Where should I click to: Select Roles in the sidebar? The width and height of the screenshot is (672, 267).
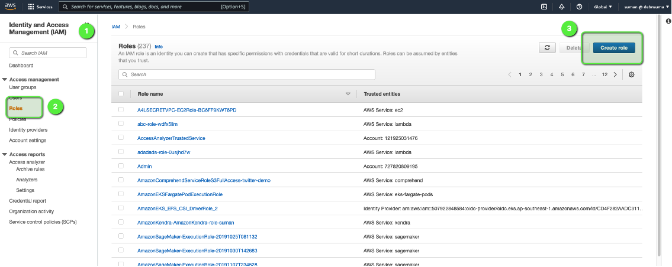coord(16,108)
